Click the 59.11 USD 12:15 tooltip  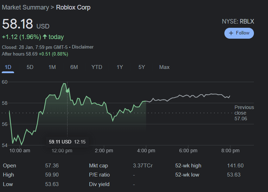point(67,142)
